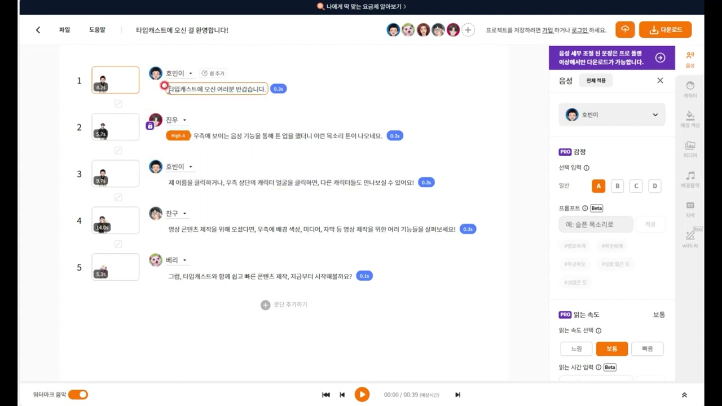Open the 호빈이 character dropdown in paragraph 1
The height and width of the screenshot is (406, 722).
point(179,73)
